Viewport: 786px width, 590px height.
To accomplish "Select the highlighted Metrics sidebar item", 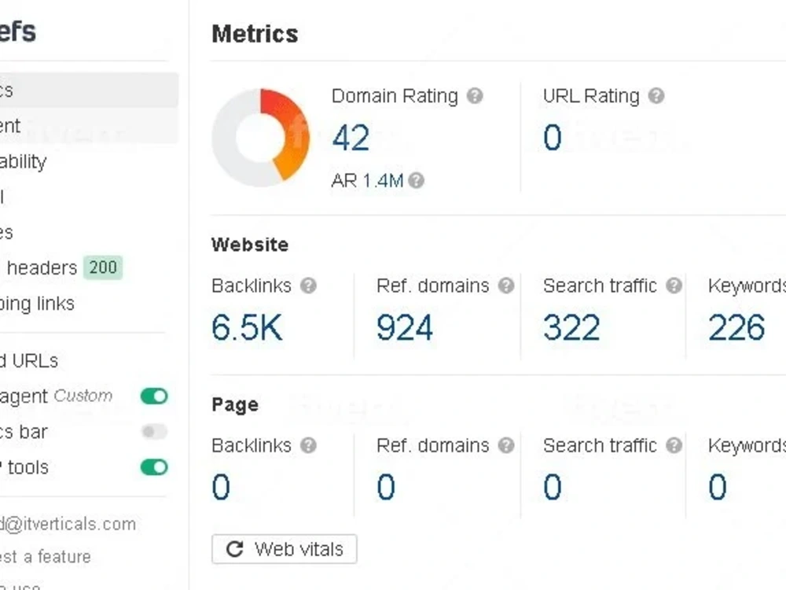I will [89, 90].
